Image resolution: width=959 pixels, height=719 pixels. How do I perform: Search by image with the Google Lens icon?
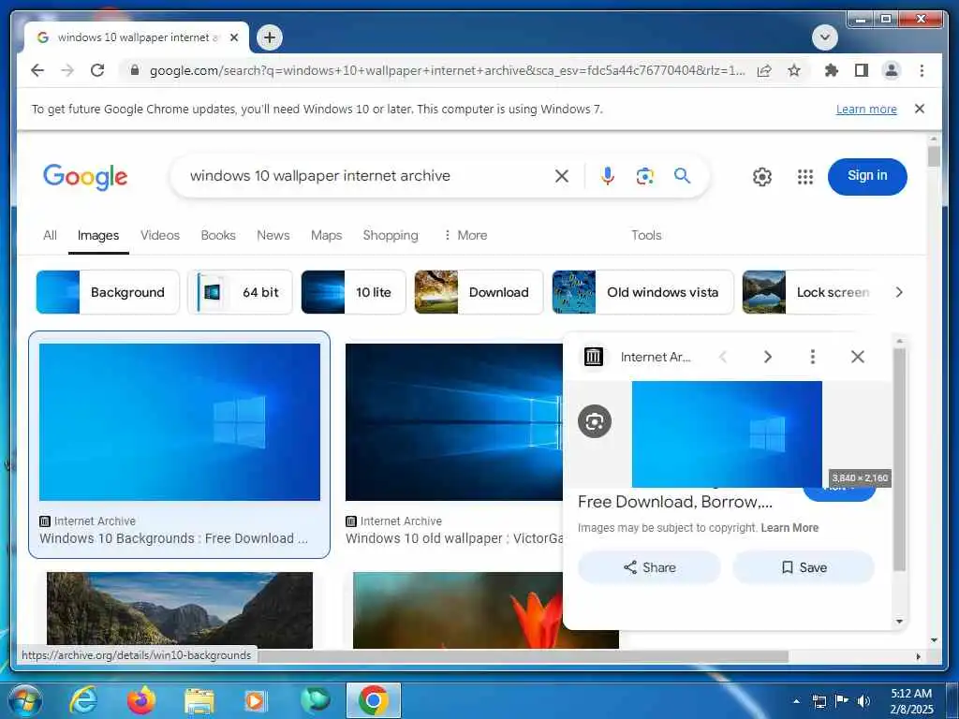[644, 176]
